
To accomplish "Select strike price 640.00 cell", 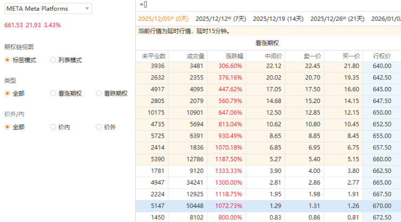I will (x=382, y=66).
